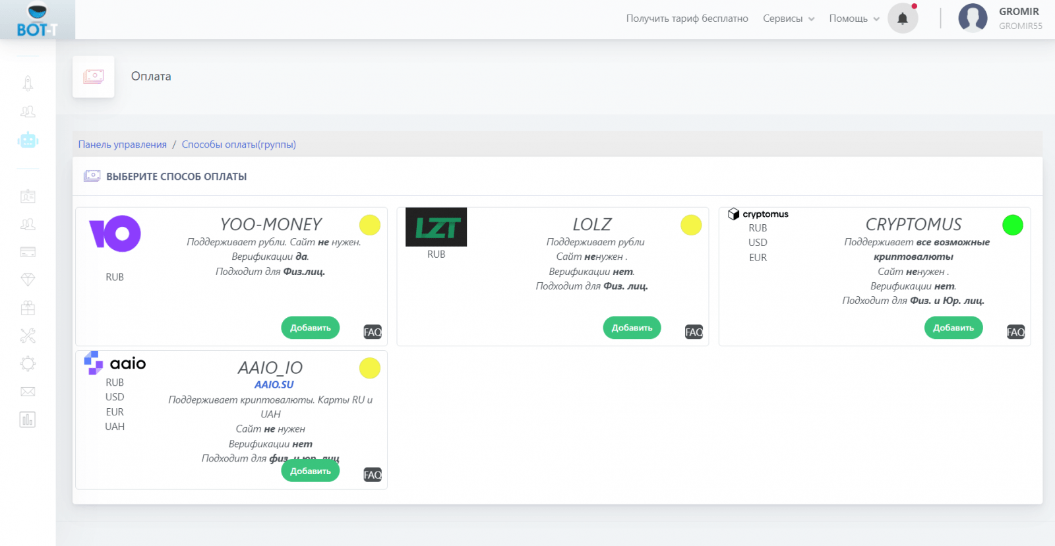This screenshot has height=546, width=1055.
Task: Open the credit card sidebar icon
Action: point(28,252)
